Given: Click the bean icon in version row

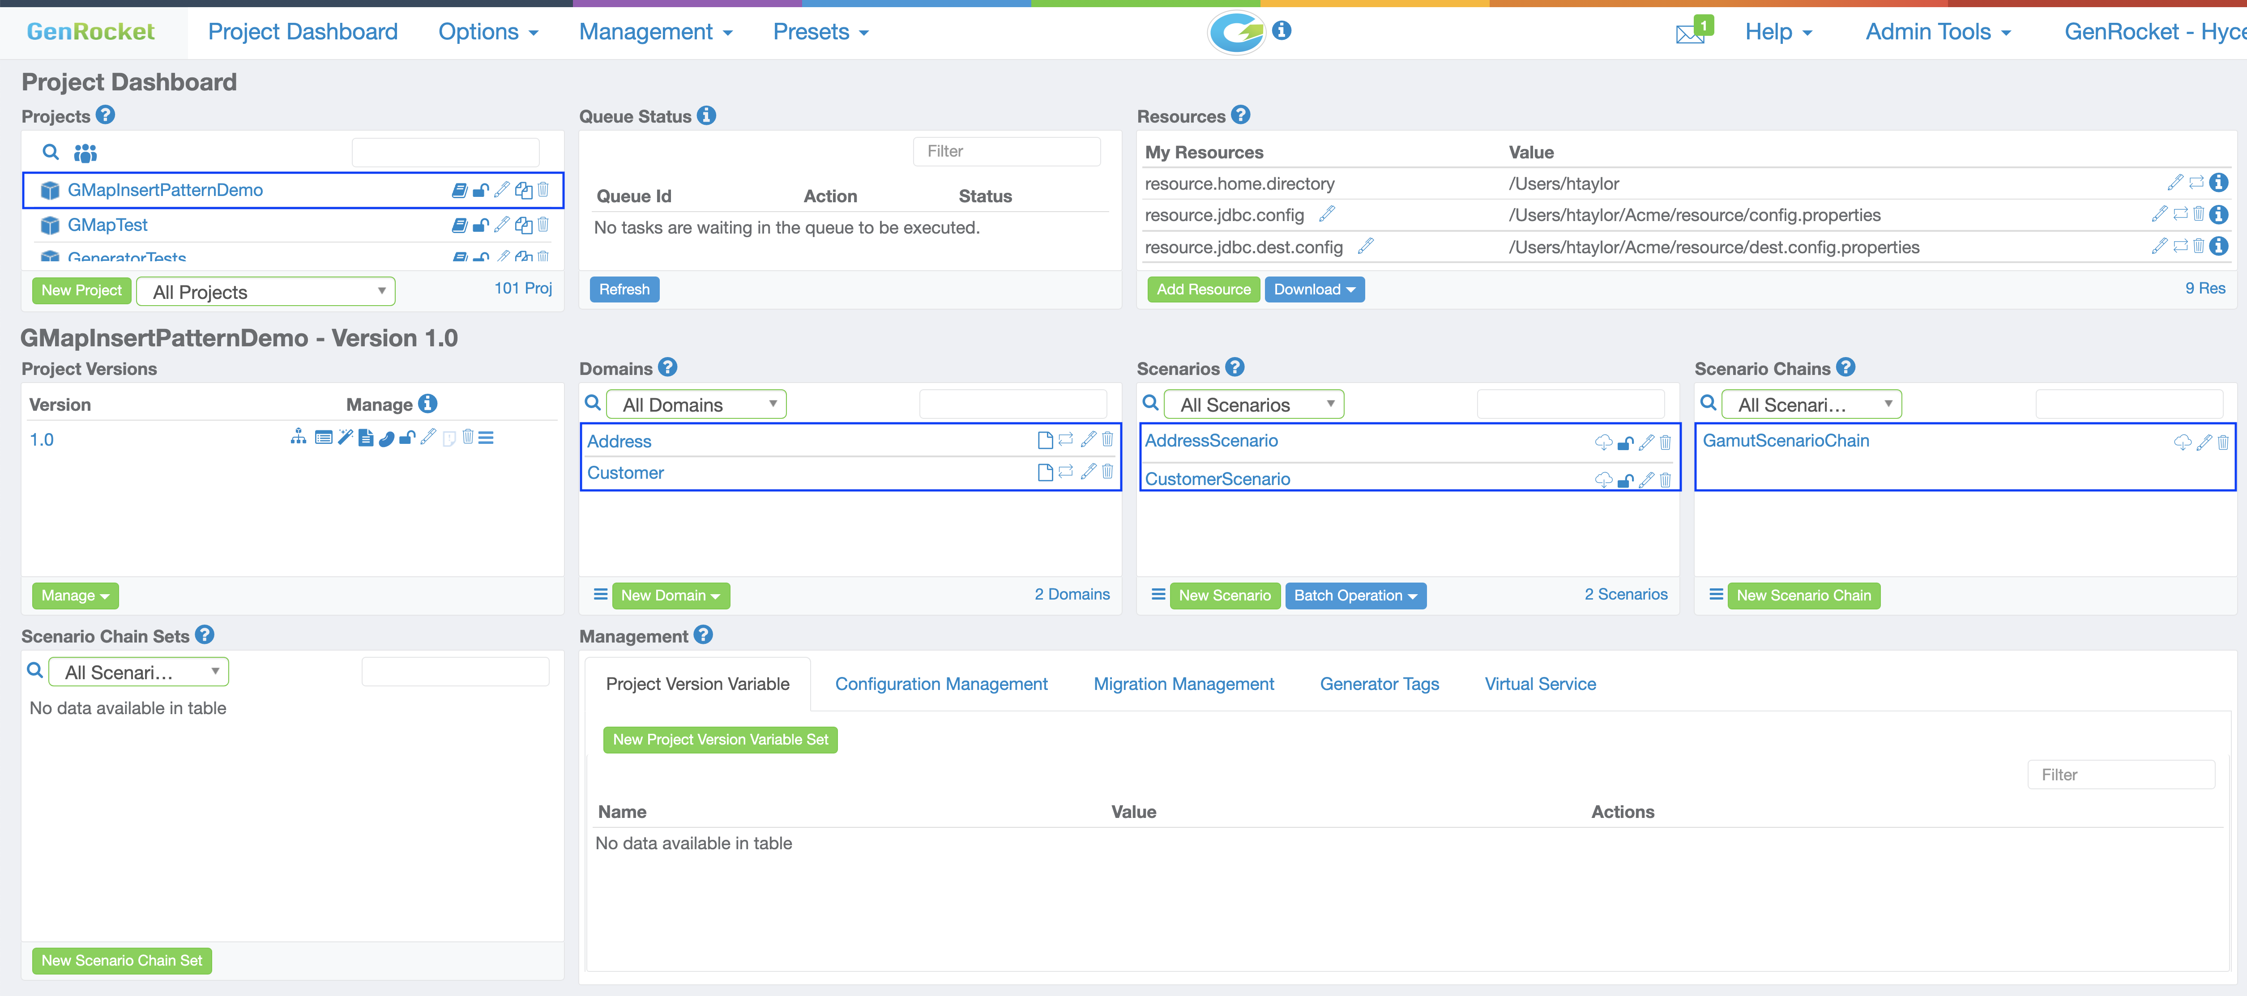Looking at the screenshot, I should (x=386, y=438).
